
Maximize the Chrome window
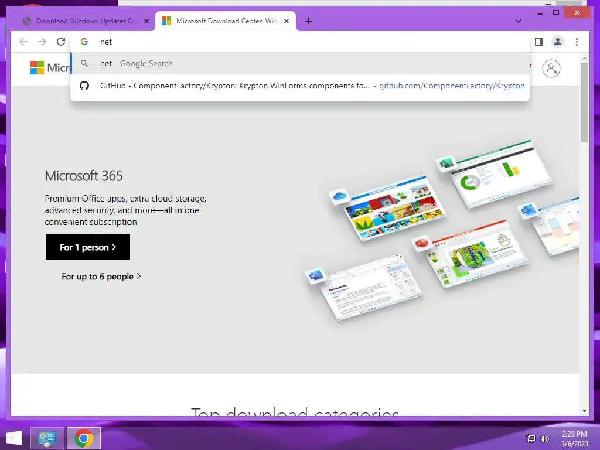tap(556, 13)
